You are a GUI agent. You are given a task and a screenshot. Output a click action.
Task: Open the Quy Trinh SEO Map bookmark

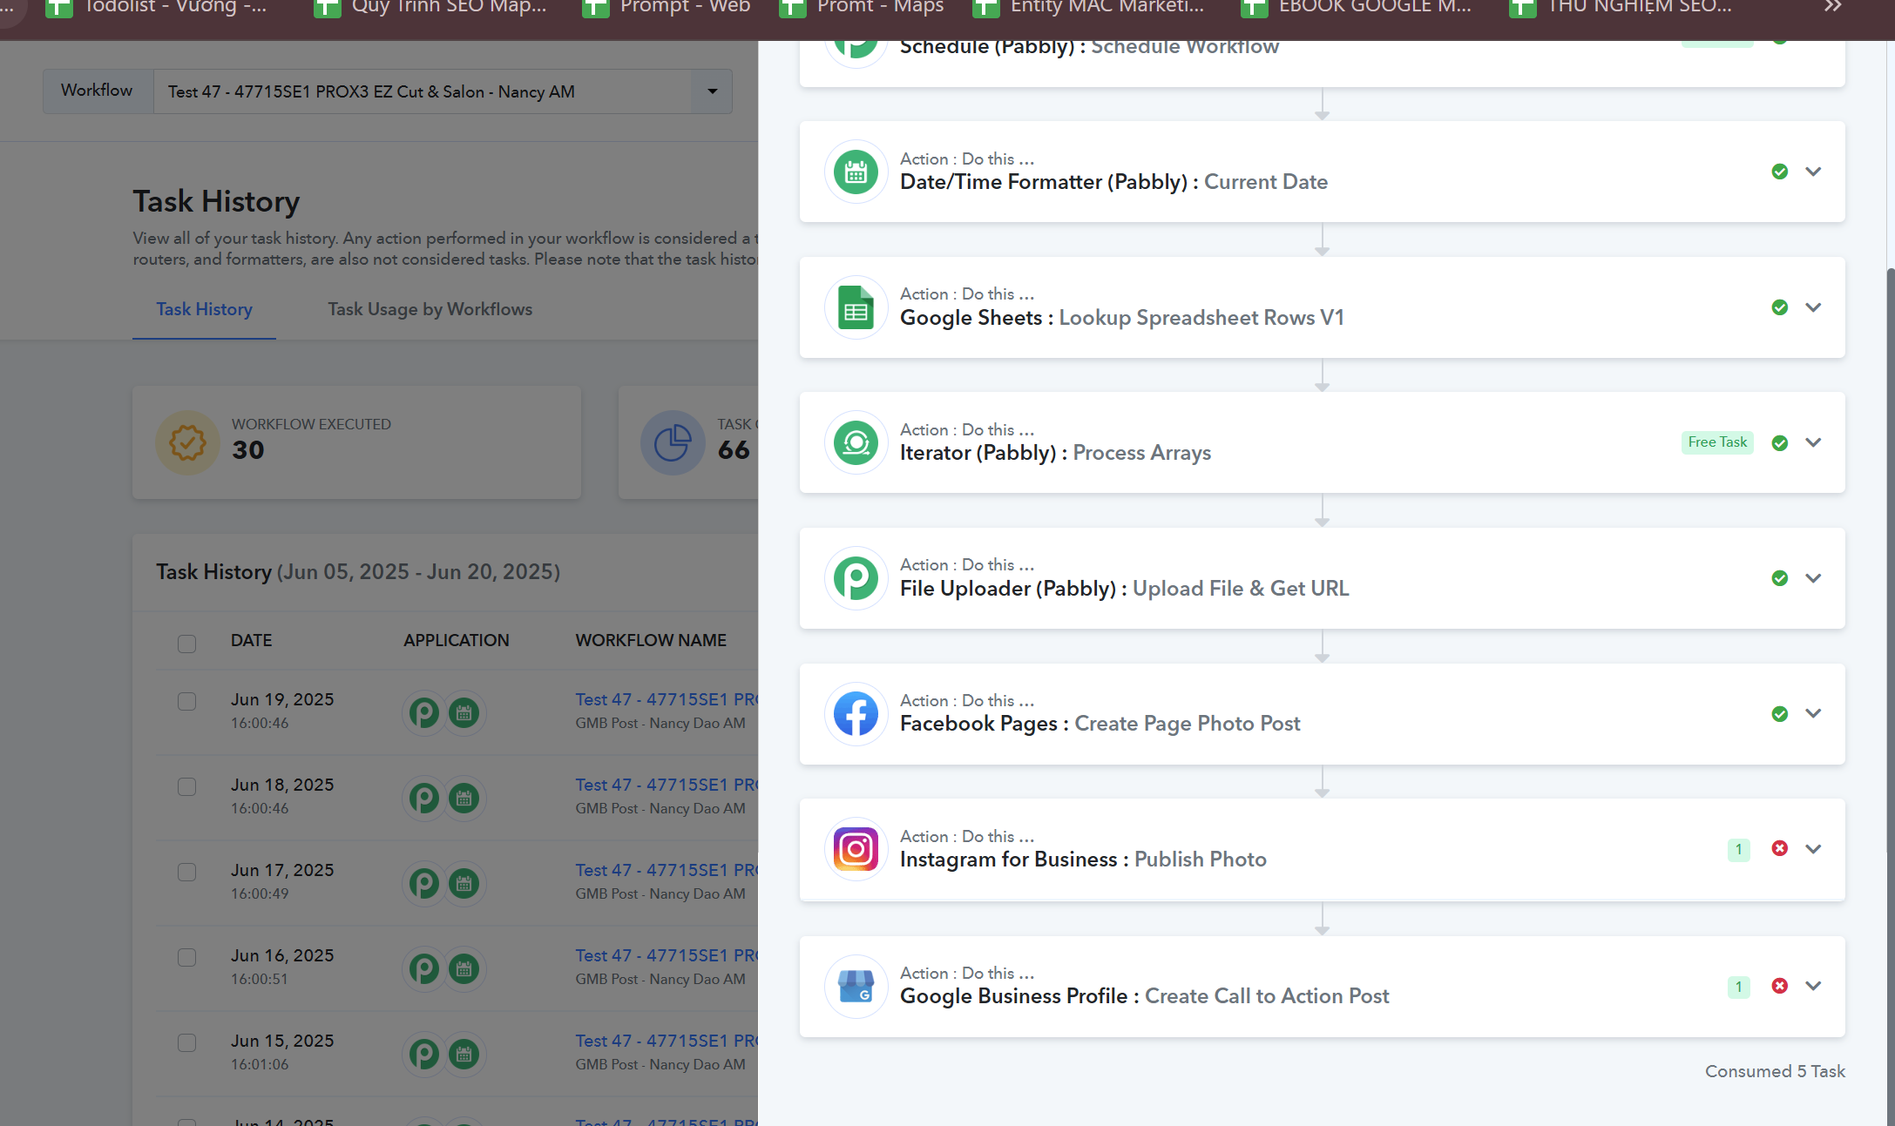coord(431,7)
